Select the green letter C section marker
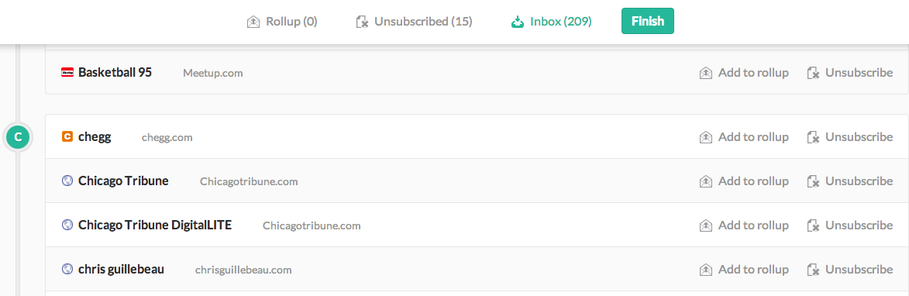This screenshot has height=296, width=909. click(18, 137)
